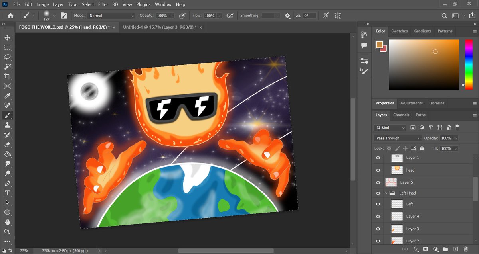The image size is (479, 254).
Task: Select the Frame tool
Action: [7, 86]
